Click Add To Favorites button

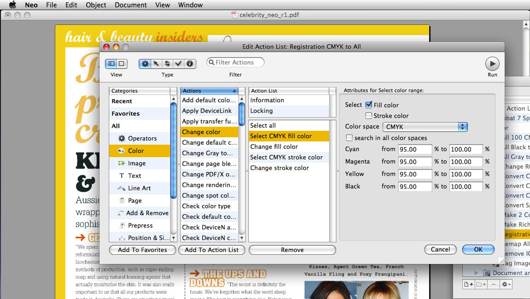[142, 250]
